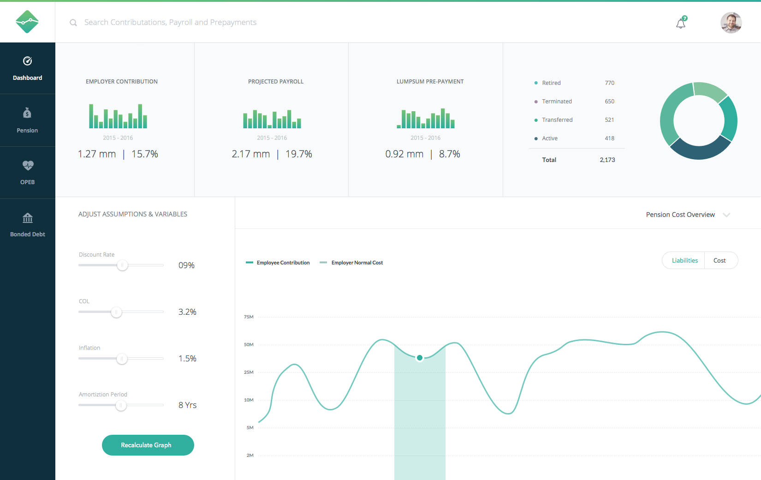Switch to the Liabilities tab
The width and height of the screenshot is (761, 480).
click(x=684, y=260)
